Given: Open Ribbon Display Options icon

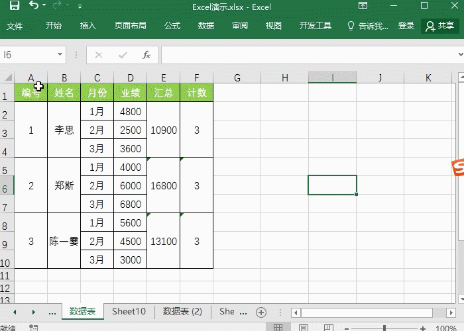Looking at the screenshot, I should pos(363,7).
